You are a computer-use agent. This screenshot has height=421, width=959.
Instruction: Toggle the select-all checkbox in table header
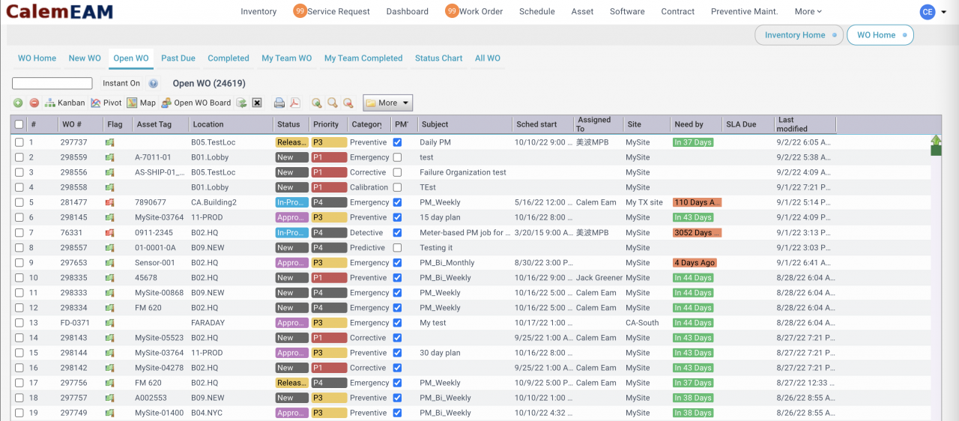(19, 124)
